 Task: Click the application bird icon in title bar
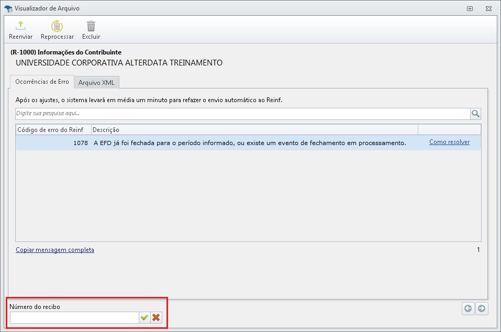(8, 8)
